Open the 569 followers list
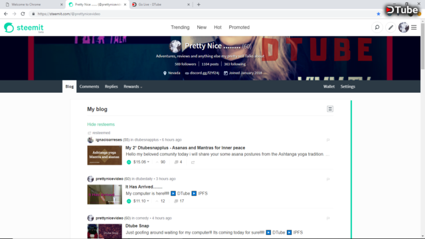This screenshot has height=239, width=425. click(x=185, y=64)
